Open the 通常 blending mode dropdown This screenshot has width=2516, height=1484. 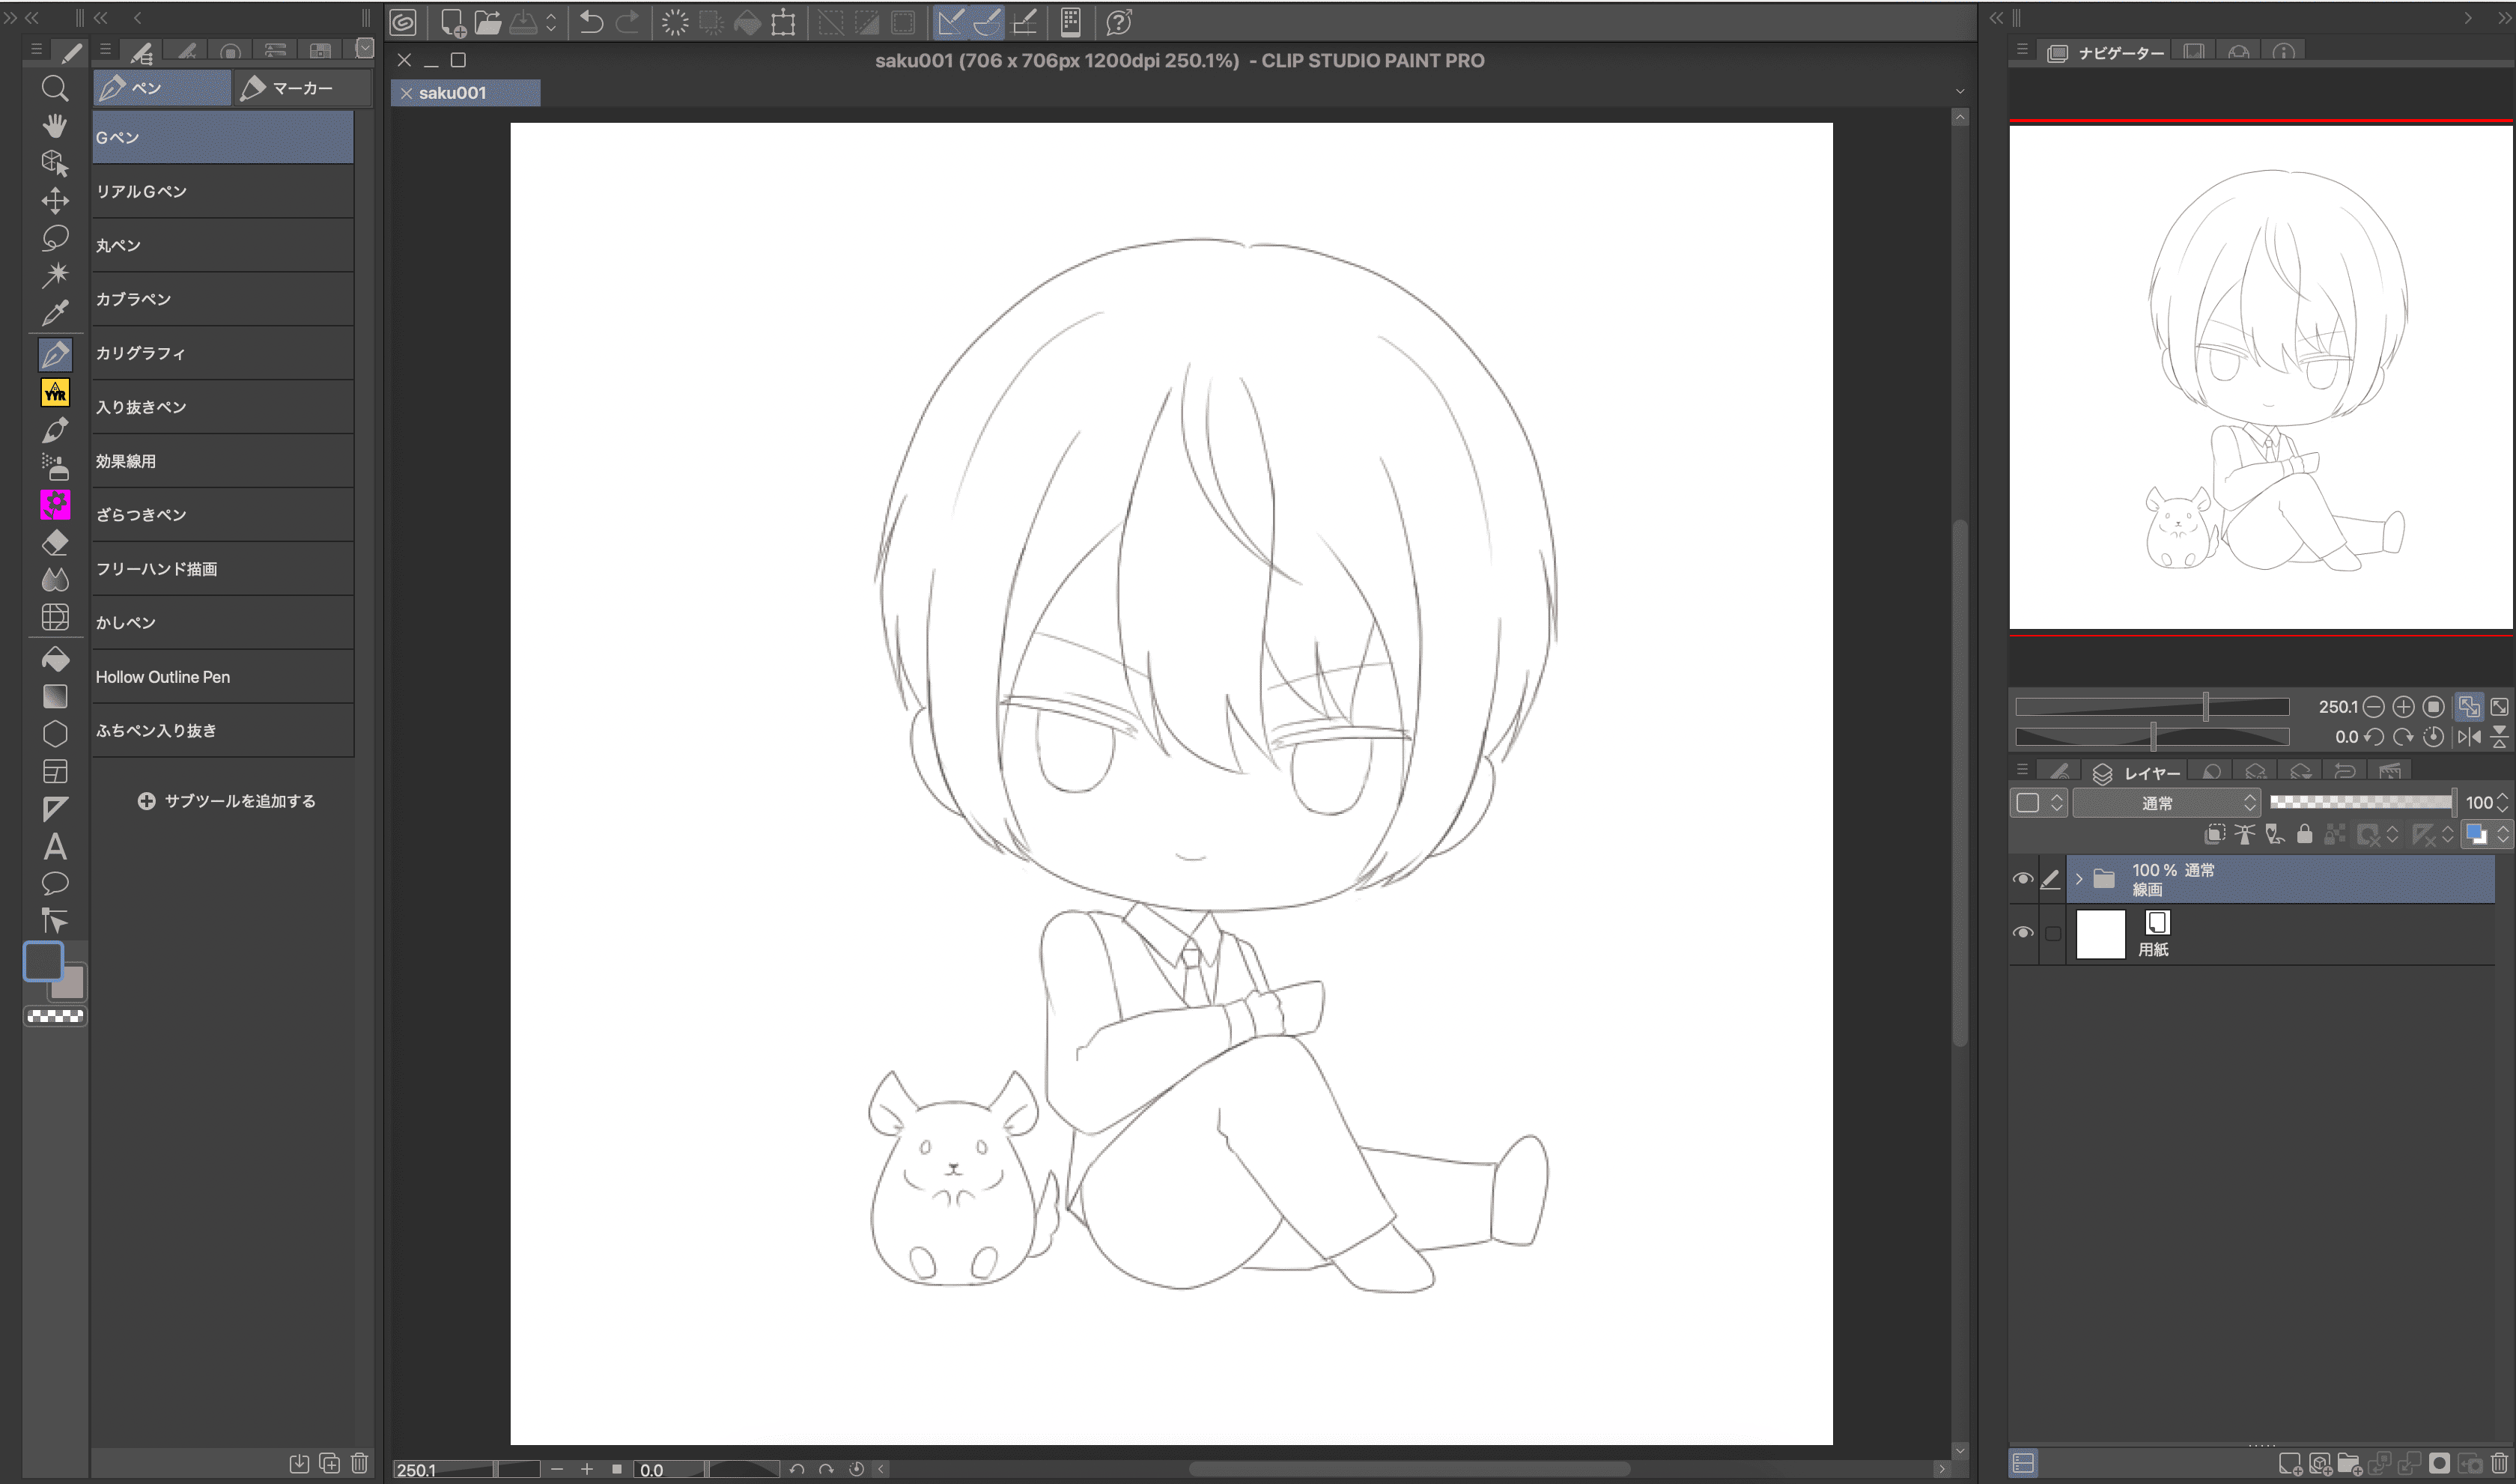point(2165,803)
